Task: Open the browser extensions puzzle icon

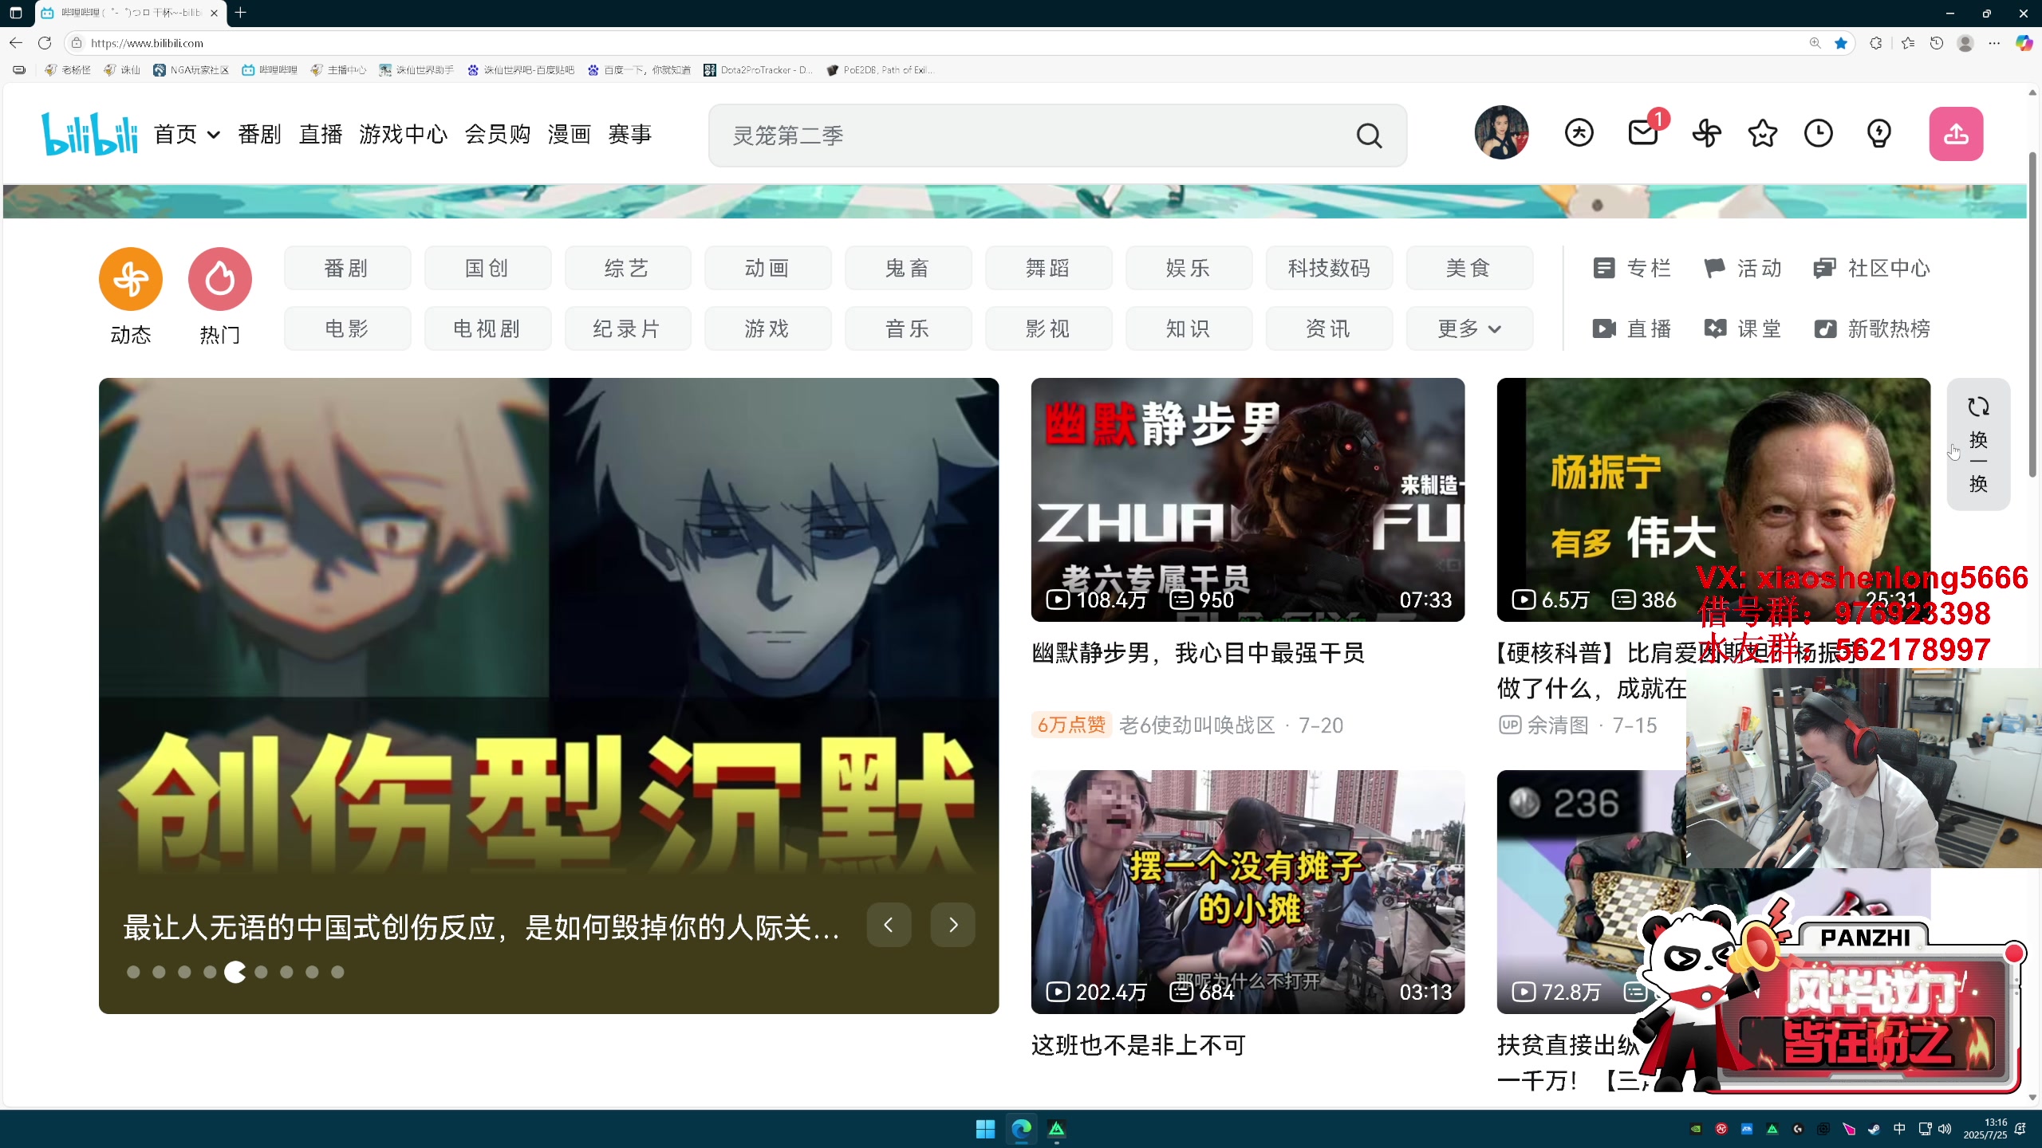Action: point(1876,43)
